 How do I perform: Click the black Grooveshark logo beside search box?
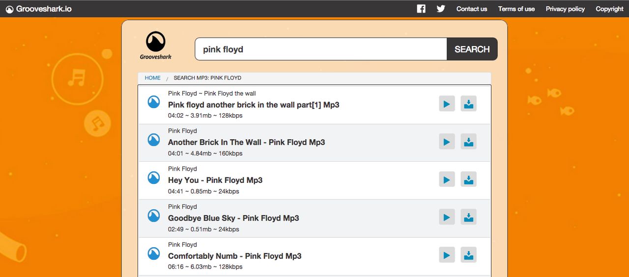click(156, 46)
